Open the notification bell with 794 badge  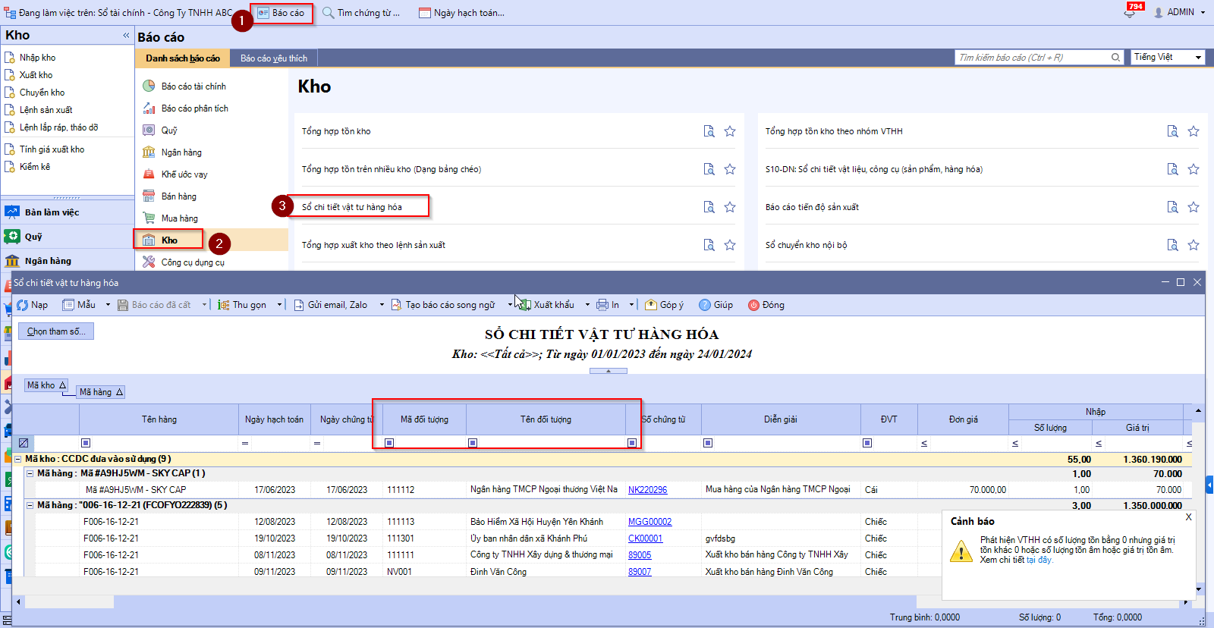click(x=1130, y=11)
